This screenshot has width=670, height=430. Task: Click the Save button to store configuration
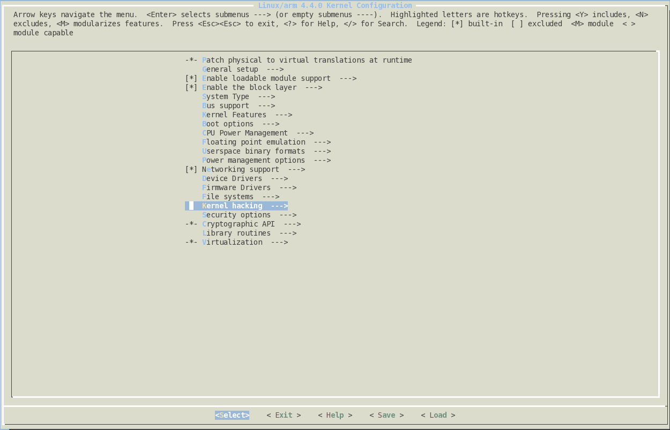pyautogui.click(x=386, y=415)
